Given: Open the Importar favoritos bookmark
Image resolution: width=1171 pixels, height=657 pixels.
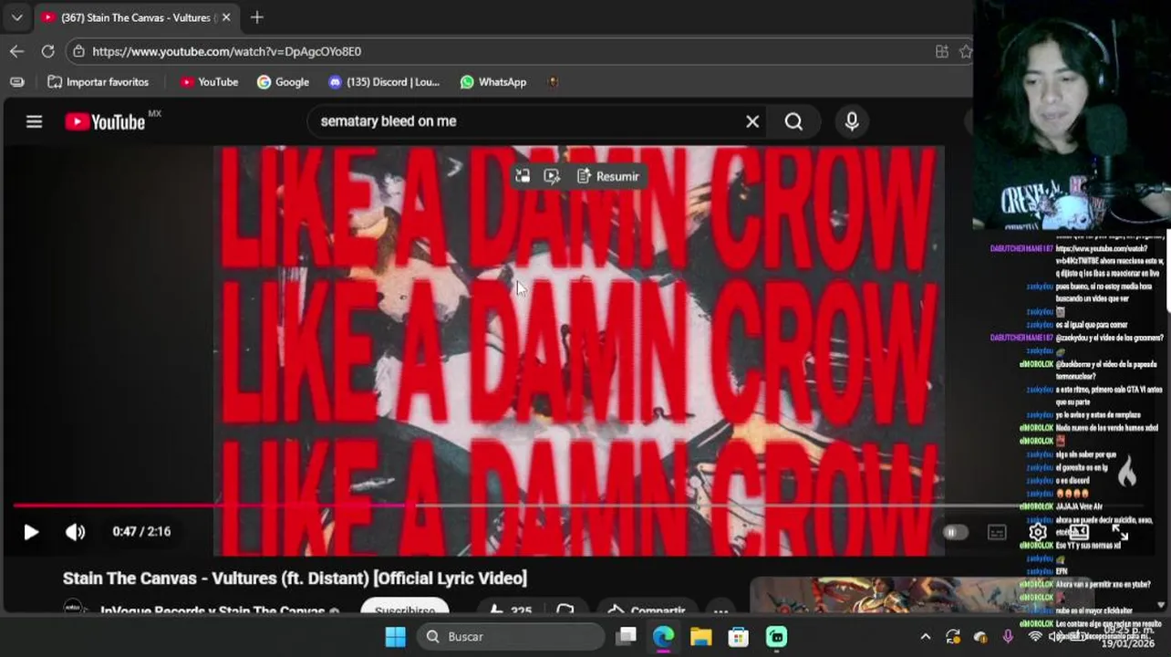Looking at the screenshot, I should pos(98,82).
